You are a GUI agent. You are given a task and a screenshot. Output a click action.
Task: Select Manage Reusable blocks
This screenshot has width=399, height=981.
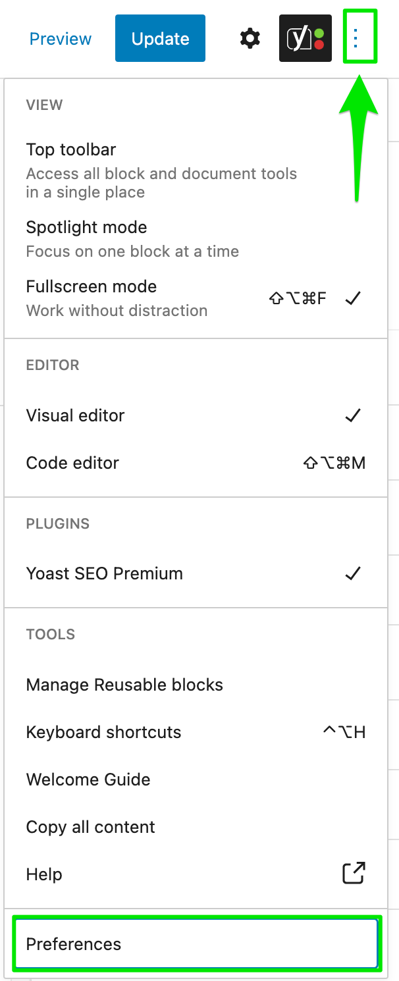pyautogui.click(x=124, y=685)
